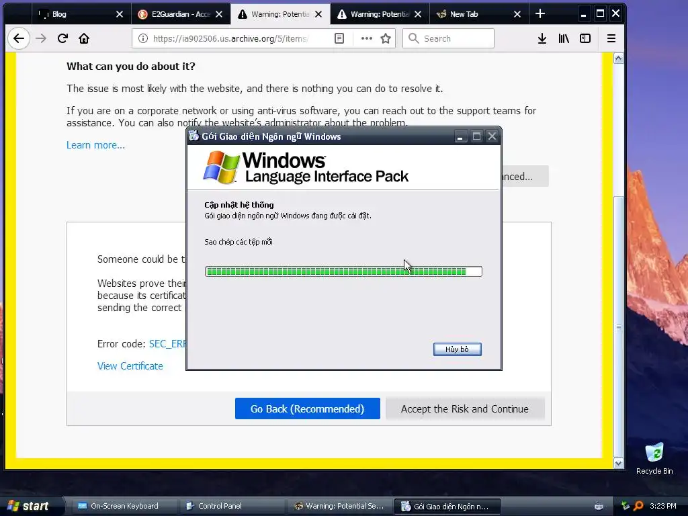
Task: Click the system tray network icon
Action: pos(626,506)
